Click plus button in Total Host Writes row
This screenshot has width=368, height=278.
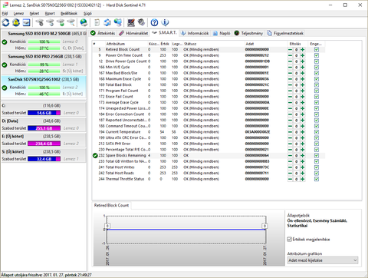pyautogui.click(x=303, y=167)
